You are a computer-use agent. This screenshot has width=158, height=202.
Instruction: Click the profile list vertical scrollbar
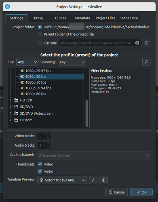[x=86, y=114]
